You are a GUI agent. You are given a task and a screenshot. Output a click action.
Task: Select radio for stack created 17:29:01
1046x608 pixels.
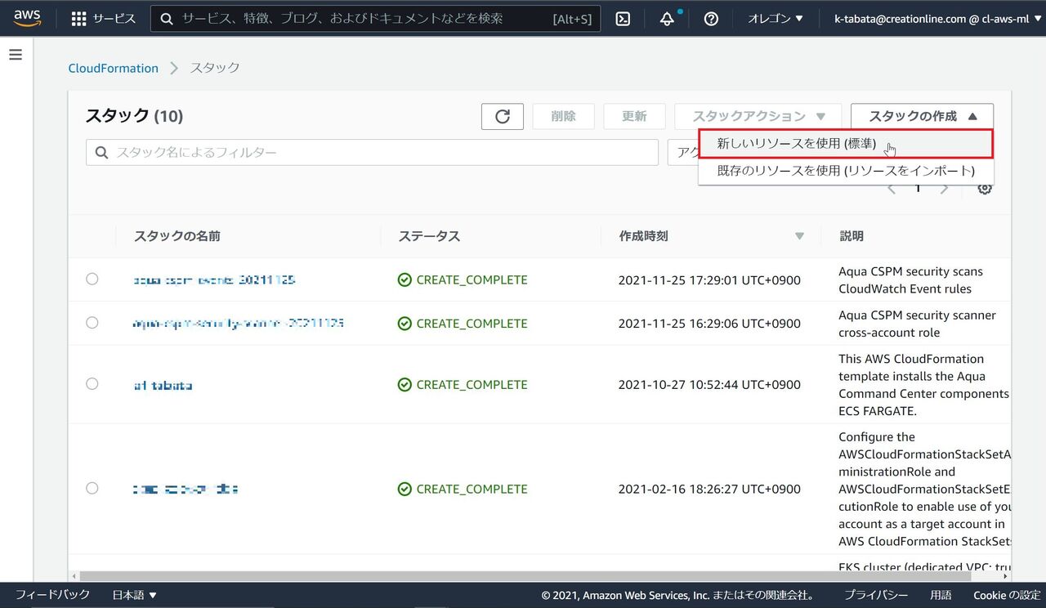point(92,279)
